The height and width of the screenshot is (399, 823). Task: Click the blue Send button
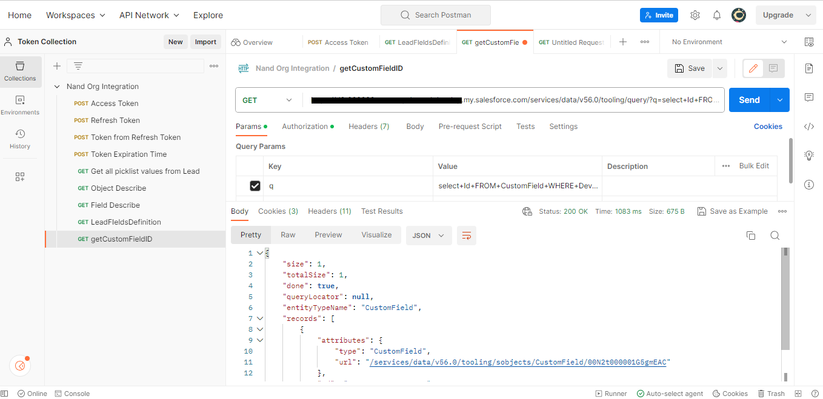pyautogui.click(x=749, y=100)
